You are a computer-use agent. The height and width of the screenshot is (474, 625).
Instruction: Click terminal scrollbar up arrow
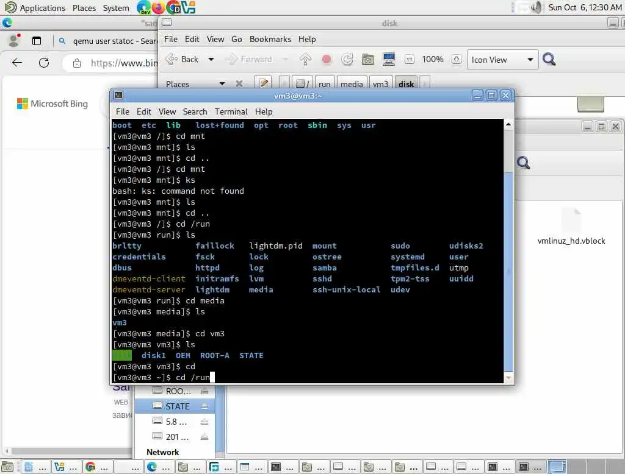click(x=508, y=124)
